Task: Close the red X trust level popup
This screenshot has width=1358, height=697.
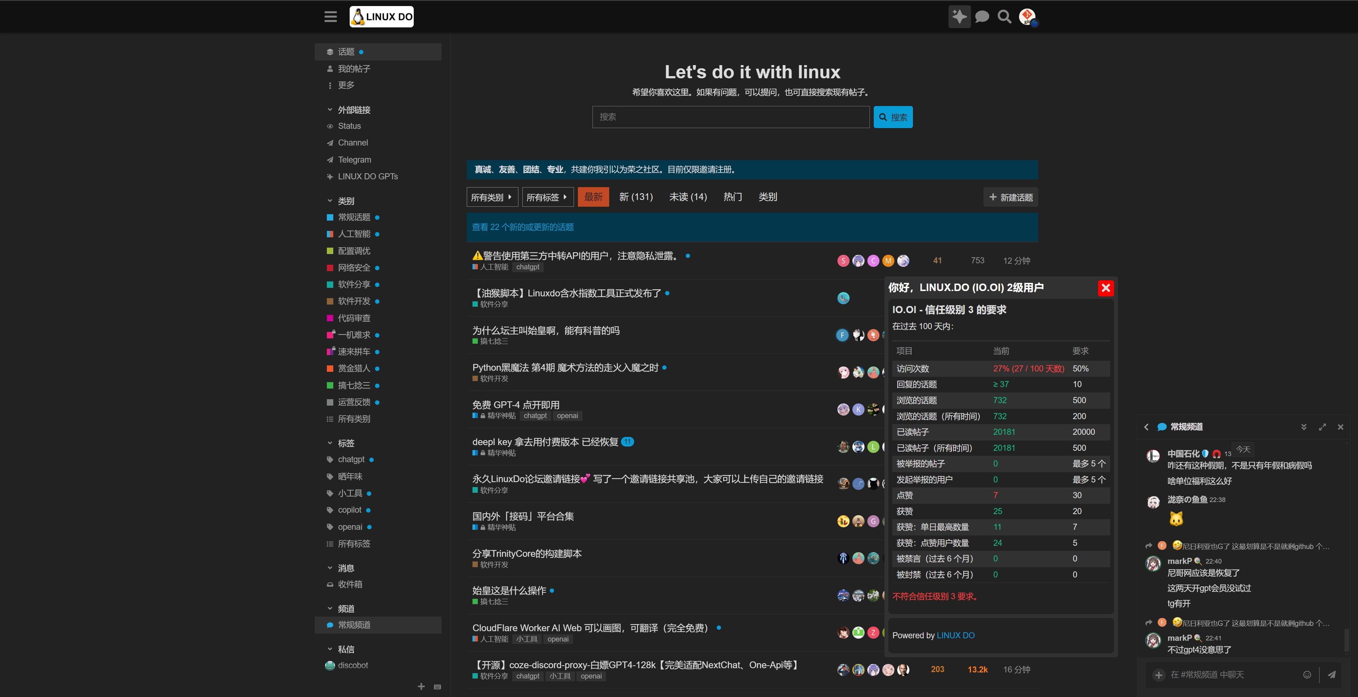Action: point(1106,288)
